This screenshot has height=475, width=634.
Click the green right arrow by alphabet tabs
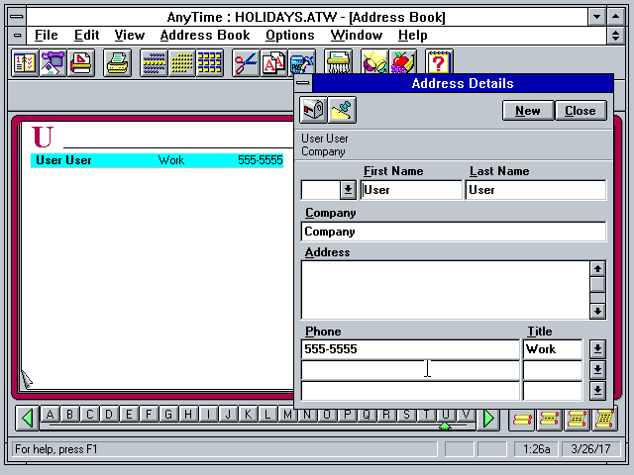pos(488,418)
